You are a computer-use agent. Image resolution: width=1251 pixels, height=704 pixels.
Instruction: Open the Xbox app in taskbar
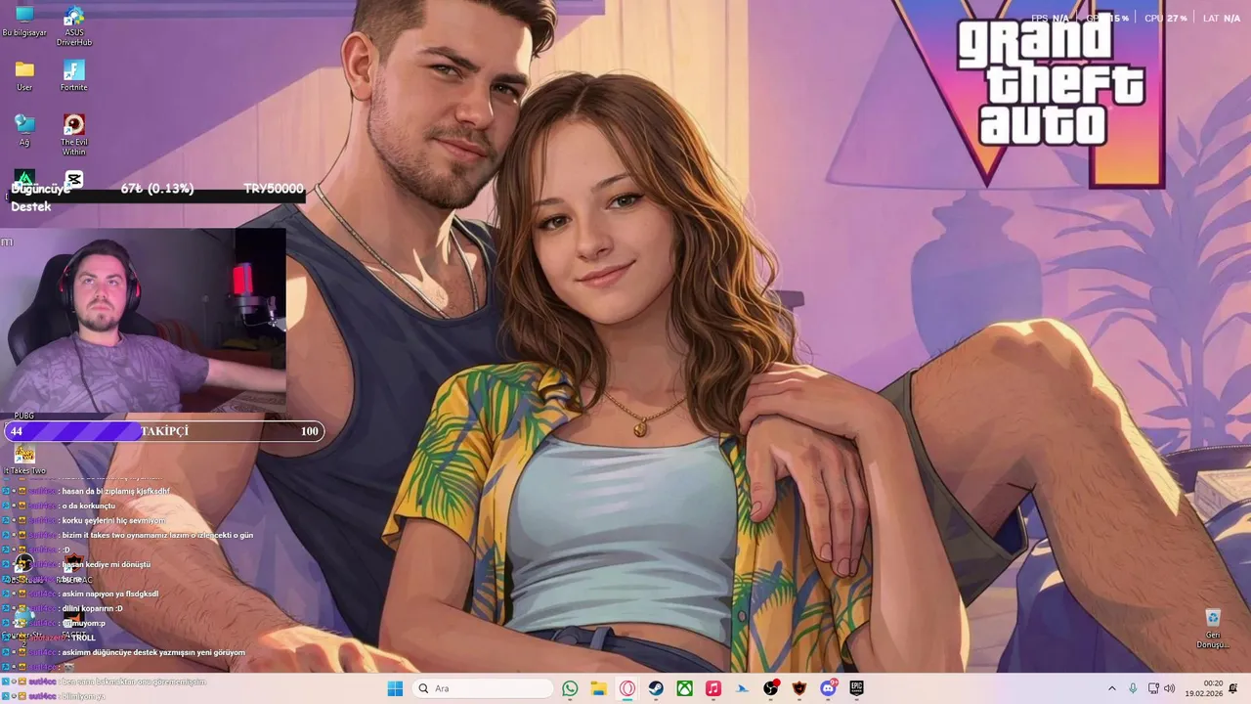pos(685,688)
